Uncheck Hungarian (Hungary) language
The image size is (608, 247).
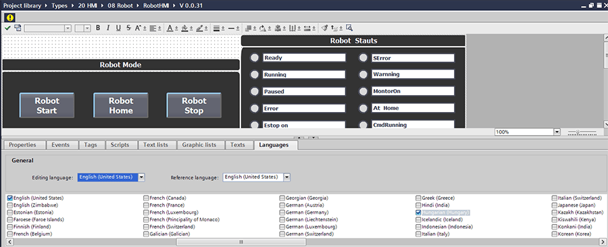(x=418, y=213)
